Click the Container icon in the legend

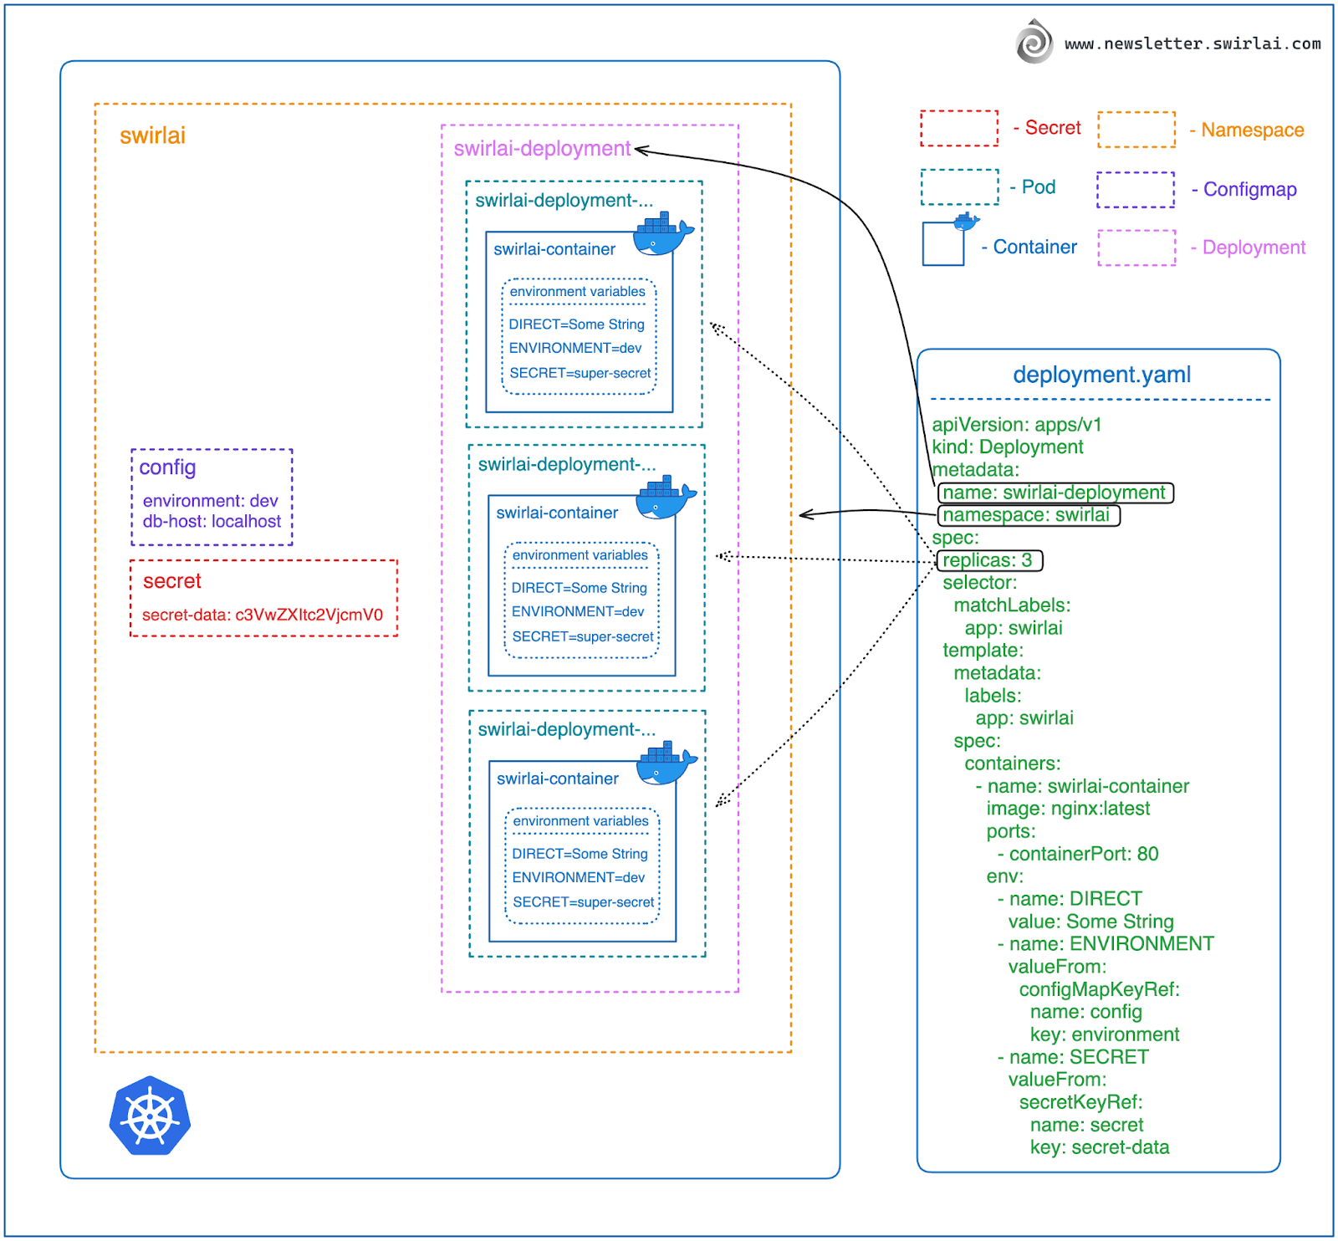tap(943, 245)
